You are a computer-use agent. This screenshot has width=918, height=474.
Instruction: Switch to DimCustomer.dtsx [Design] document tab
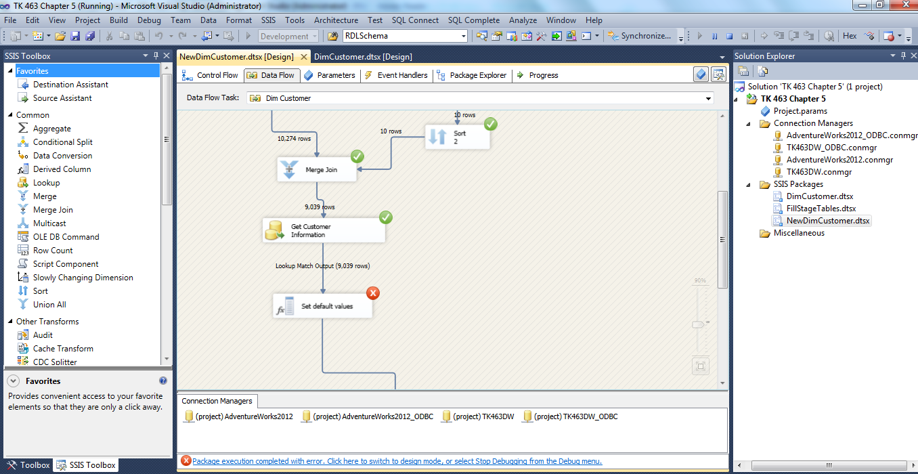(x=364, y=57)
